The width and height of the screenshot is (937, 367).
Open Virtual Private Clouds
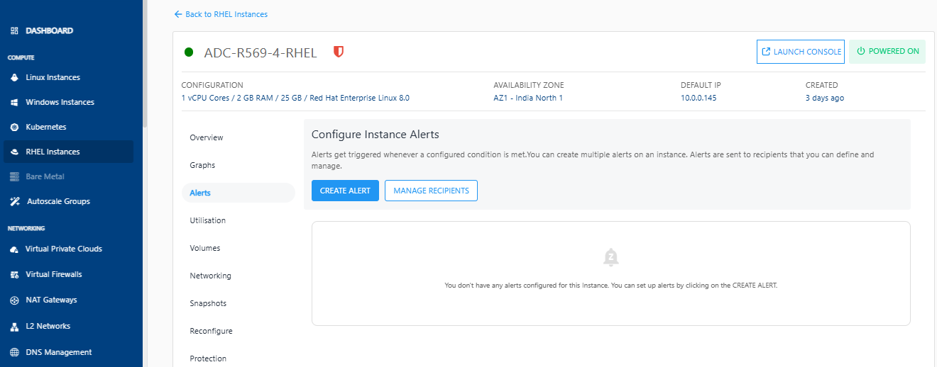coord(64,249)
